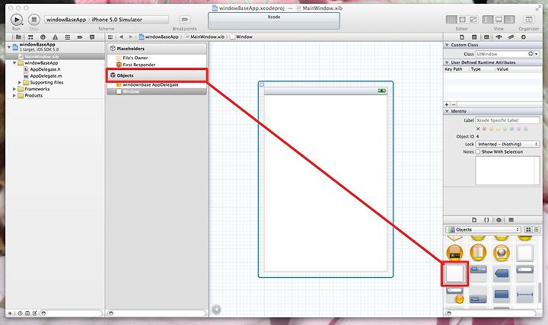Open the Organizer window
This screenshot has height=325, width=548.
click(x=529, y=20)
